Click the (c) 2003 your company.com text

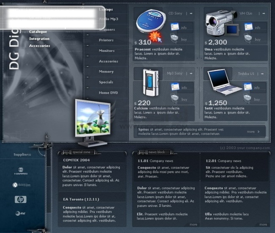tap(245, 148)
